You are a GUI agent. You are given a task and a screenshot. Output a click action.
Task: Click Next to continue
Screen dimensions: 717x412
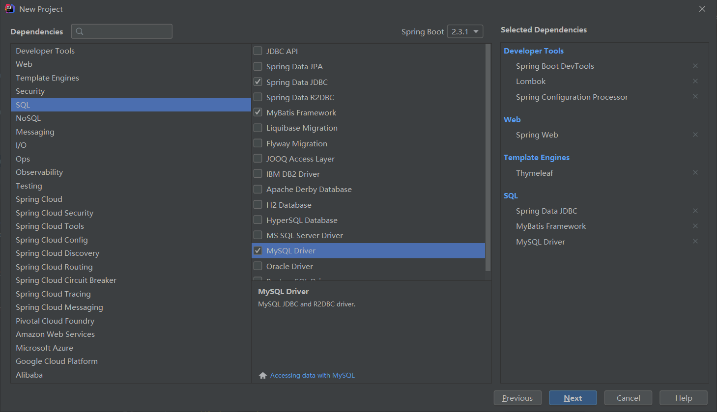573,398
